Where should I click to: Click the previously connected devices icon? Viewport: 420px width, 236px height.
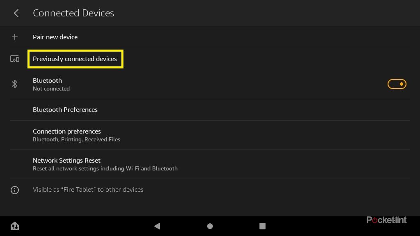pyautogui.click(x=15, y=59)
